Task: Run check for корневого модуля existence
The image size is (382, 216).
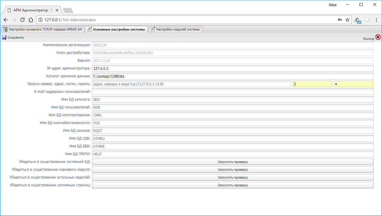Action: tap(233, 170)
